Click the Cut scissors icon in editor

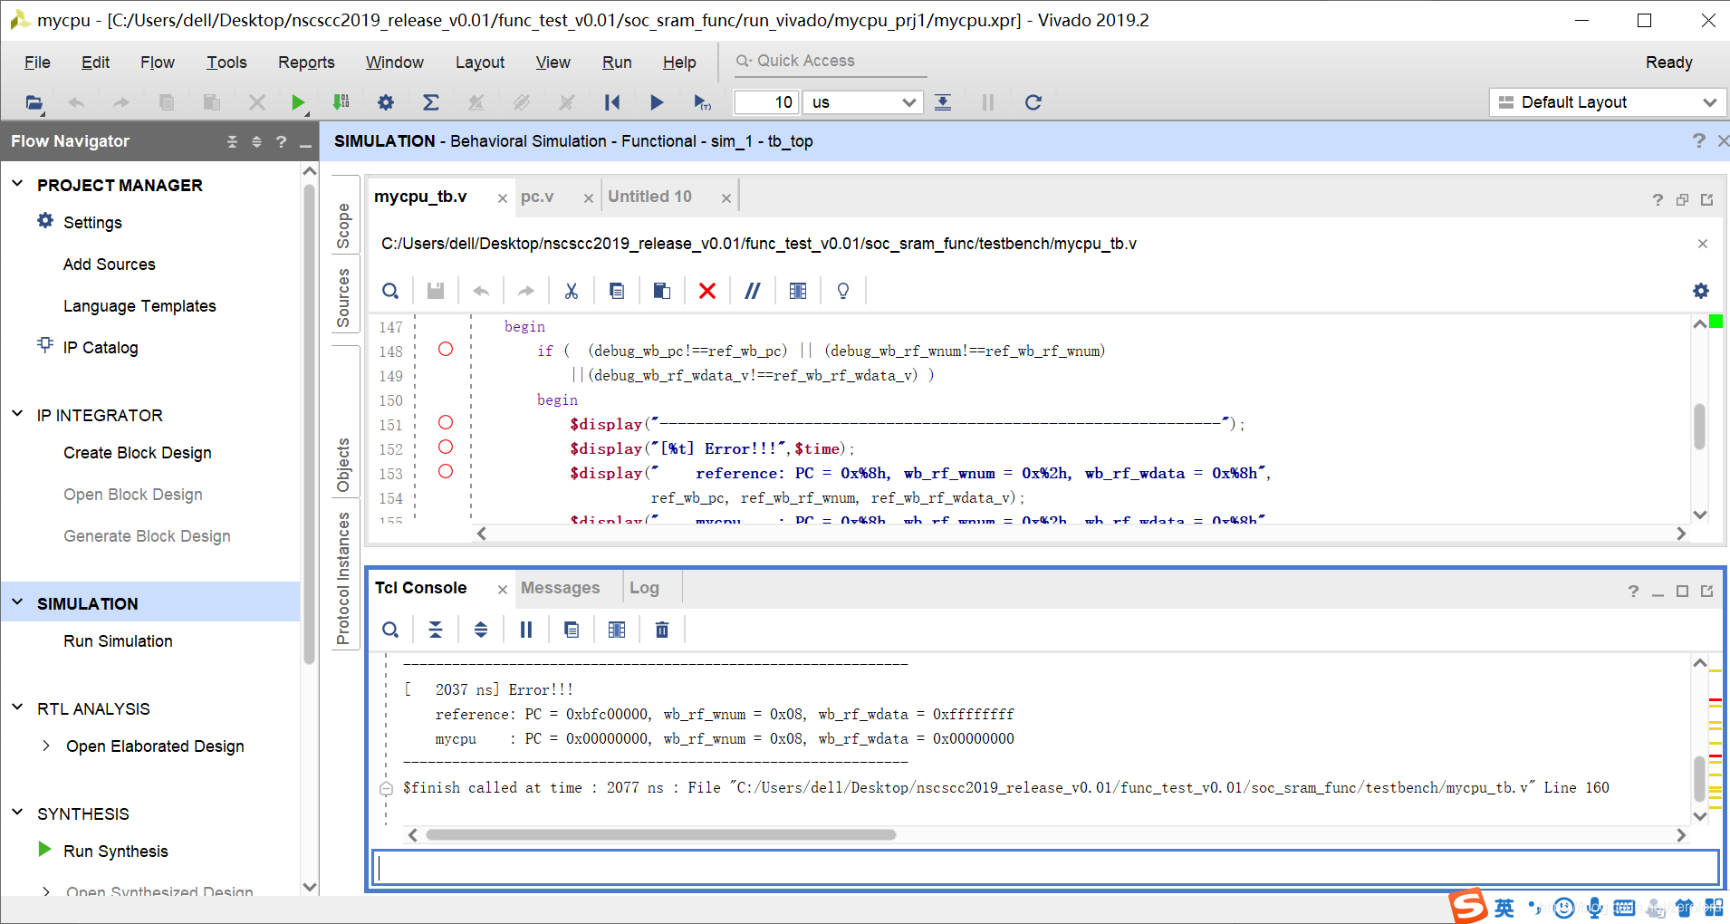point(571,291)
